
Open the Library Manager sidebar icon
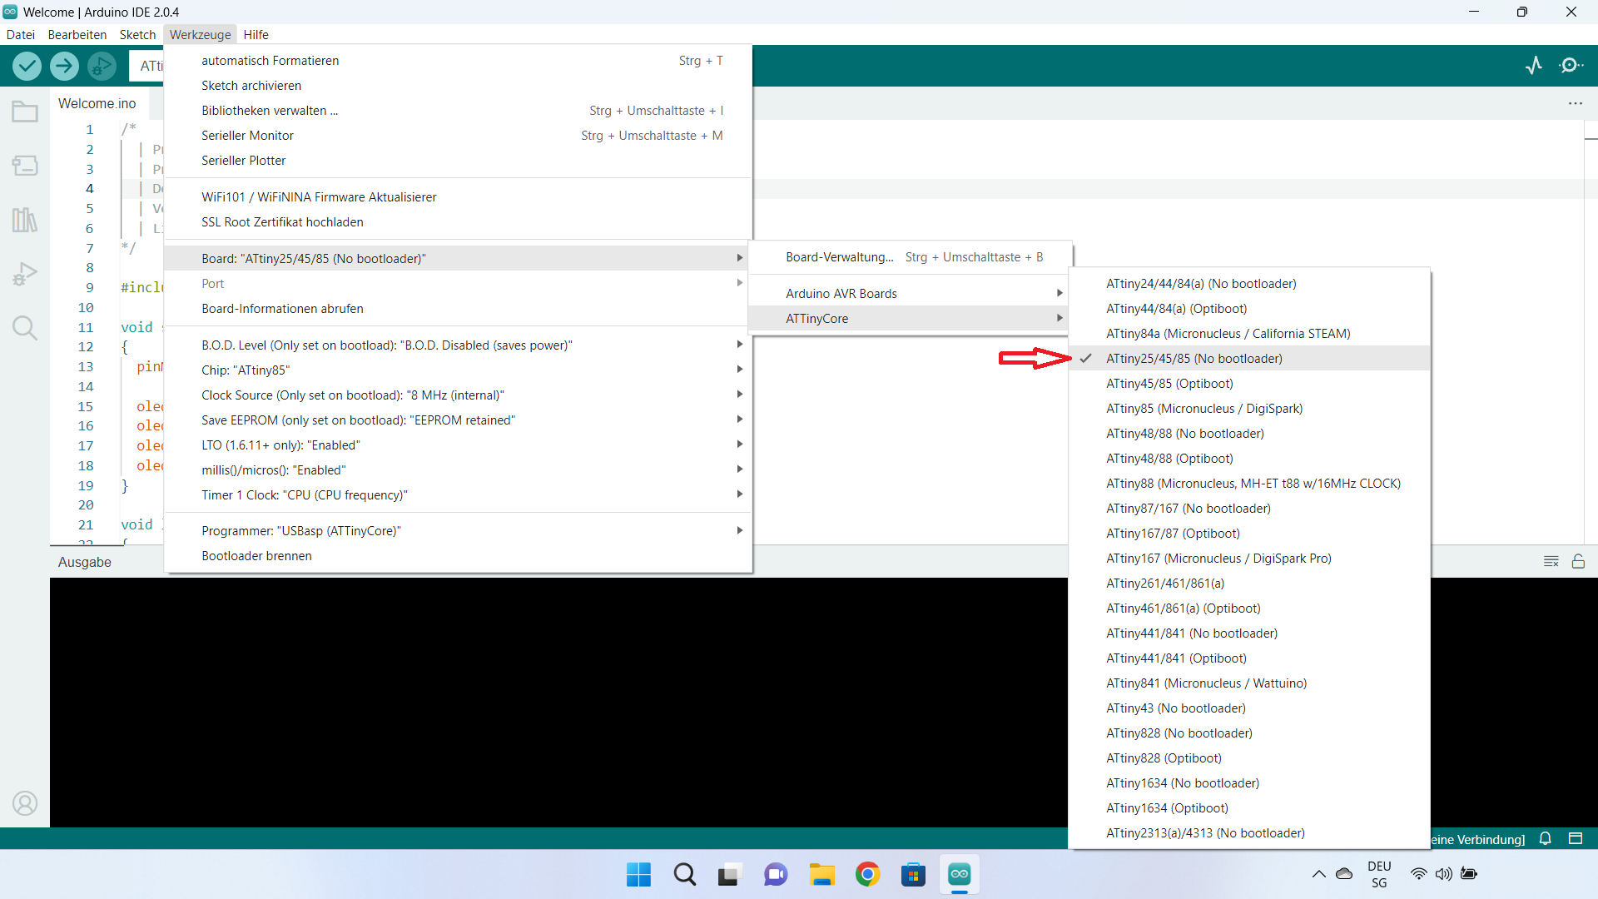(25, 220)
